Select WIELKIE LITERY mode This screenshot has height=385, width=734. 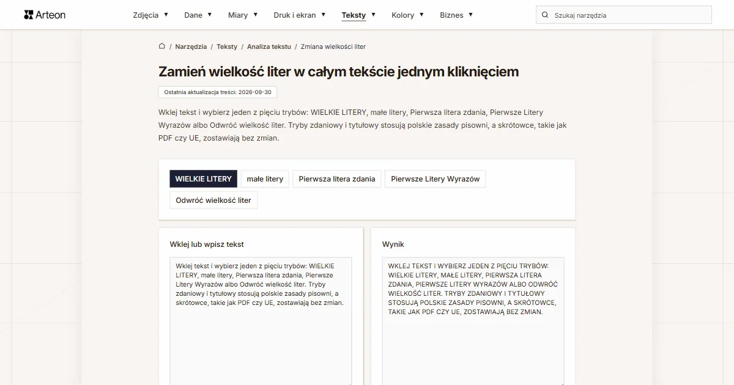pos(203,179)
